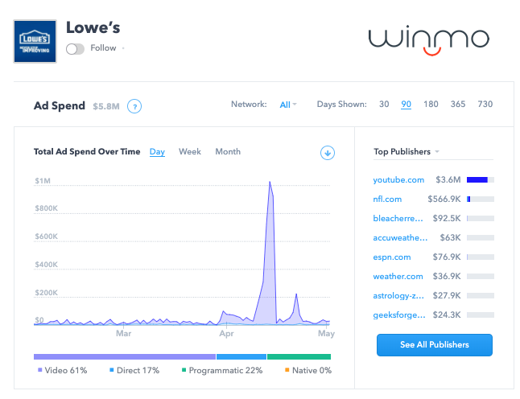The image size is (520, 399).
Task: Click the purple Video segment of breakdown bar
Action: [x=125, y=356]
